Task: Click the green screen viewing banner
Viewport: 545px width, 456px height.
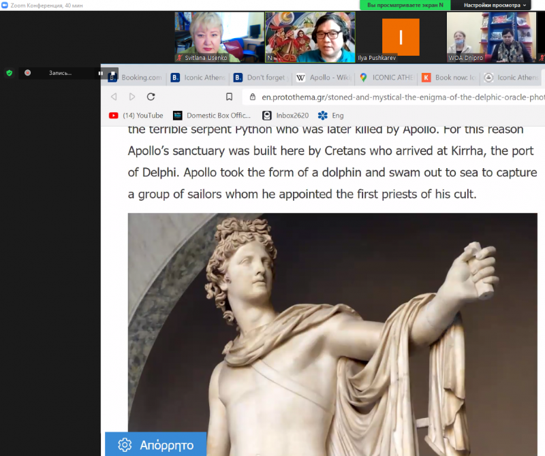Action: [405, 5]
